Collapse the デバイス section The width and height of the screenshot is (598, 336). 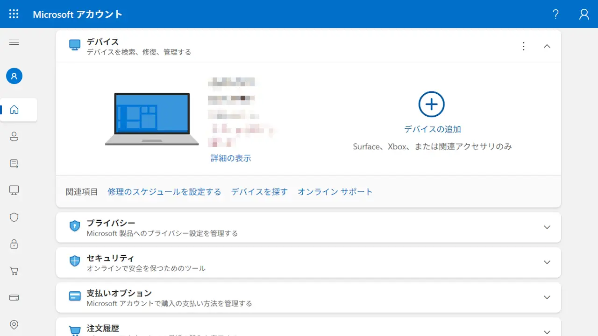[x=547, y=46]
